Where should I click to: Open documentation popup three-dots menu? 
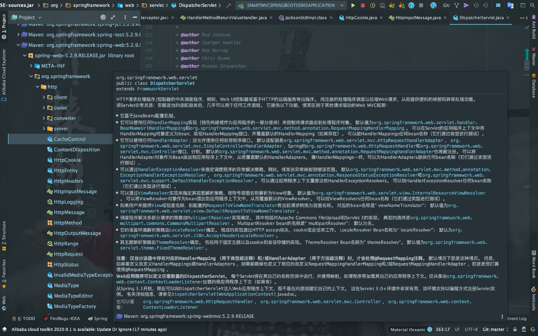click(502, 316)
